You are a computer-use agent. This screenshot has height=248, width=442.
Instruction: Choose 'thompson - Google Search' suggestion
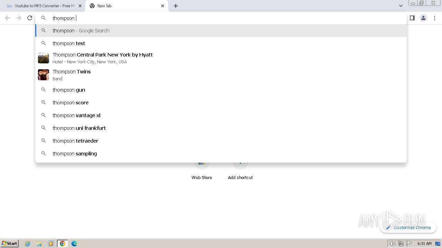221,31
